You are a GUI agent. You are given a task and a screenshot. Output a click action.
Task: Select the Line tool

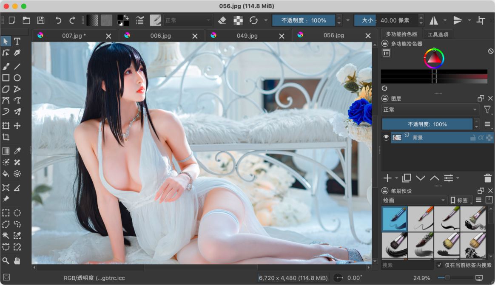coord(17,66)
